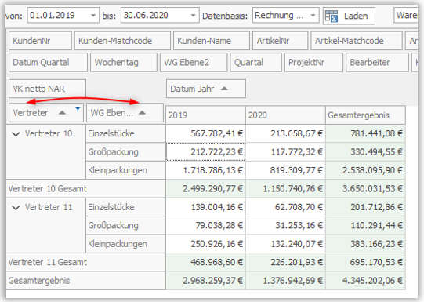Select the 2019 column header
This screenshot has height=302, width=424.
point(206,115)
